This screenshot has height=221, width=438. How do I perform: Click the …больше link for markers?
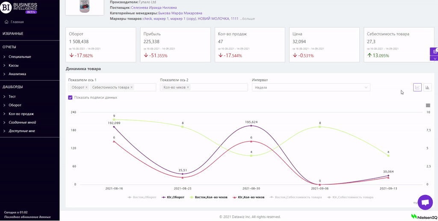coord(248,19)
